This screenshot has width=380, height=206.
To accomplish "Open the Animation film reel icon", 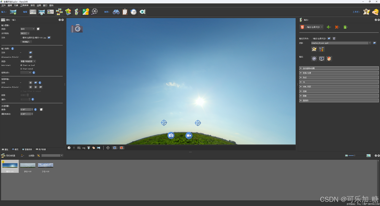I will coord(94,12).
